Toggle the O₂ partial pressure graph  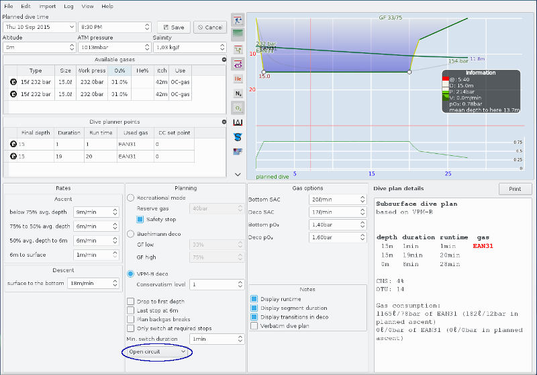(x=238, y=108)
